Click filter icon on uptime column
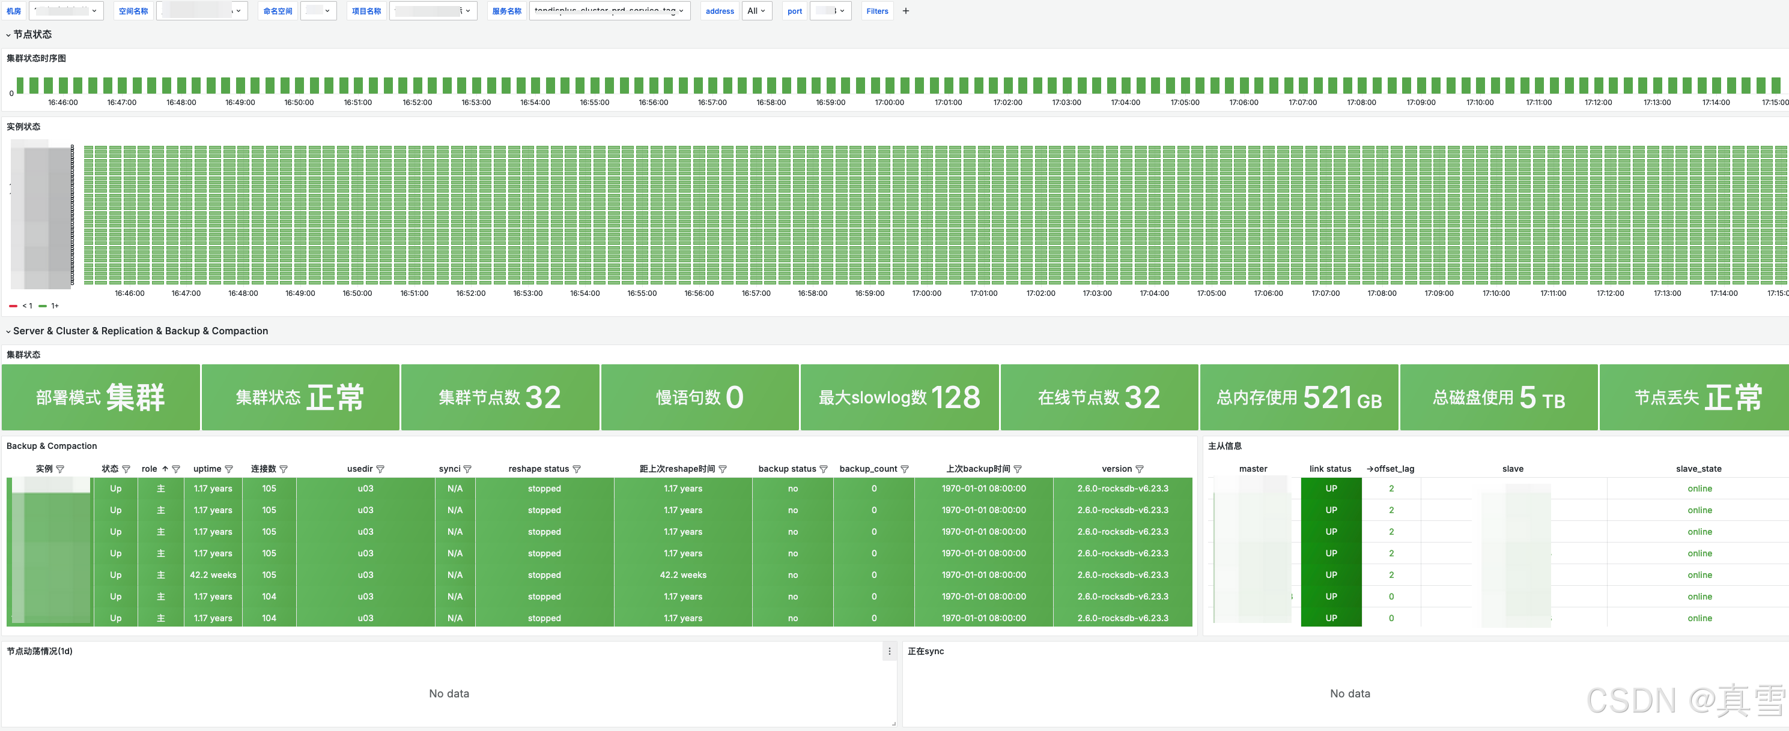This screenshot has width=1789, height=731. pos(229,469)
